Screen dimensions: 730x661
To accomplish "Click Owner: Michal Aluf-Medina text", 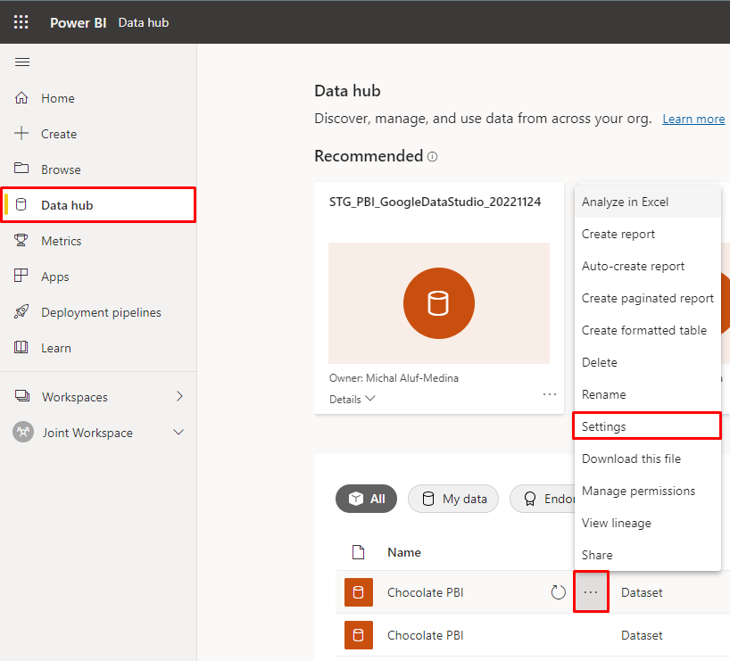I will 394,378.
